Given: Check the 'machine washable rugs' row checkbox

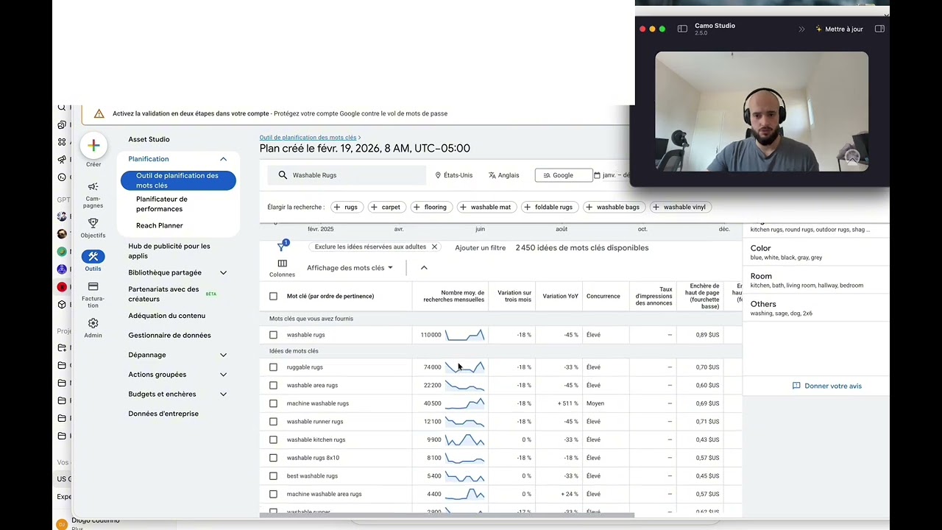Looking at the screenshot, I should coord(273,403).
